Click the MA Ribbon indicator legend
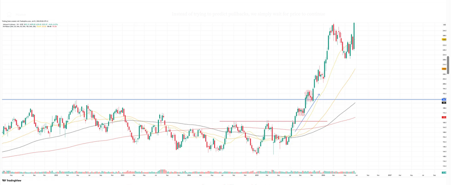Image resolution: width=451 pixels, height=185 pixels. pos(29,27)
